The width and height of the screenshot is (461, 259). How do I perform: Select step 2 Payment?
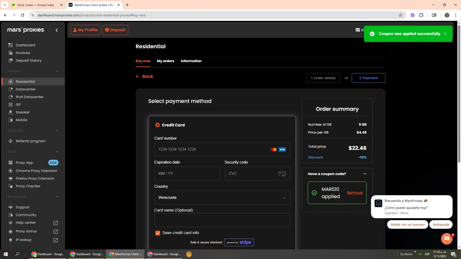(368, 78)
